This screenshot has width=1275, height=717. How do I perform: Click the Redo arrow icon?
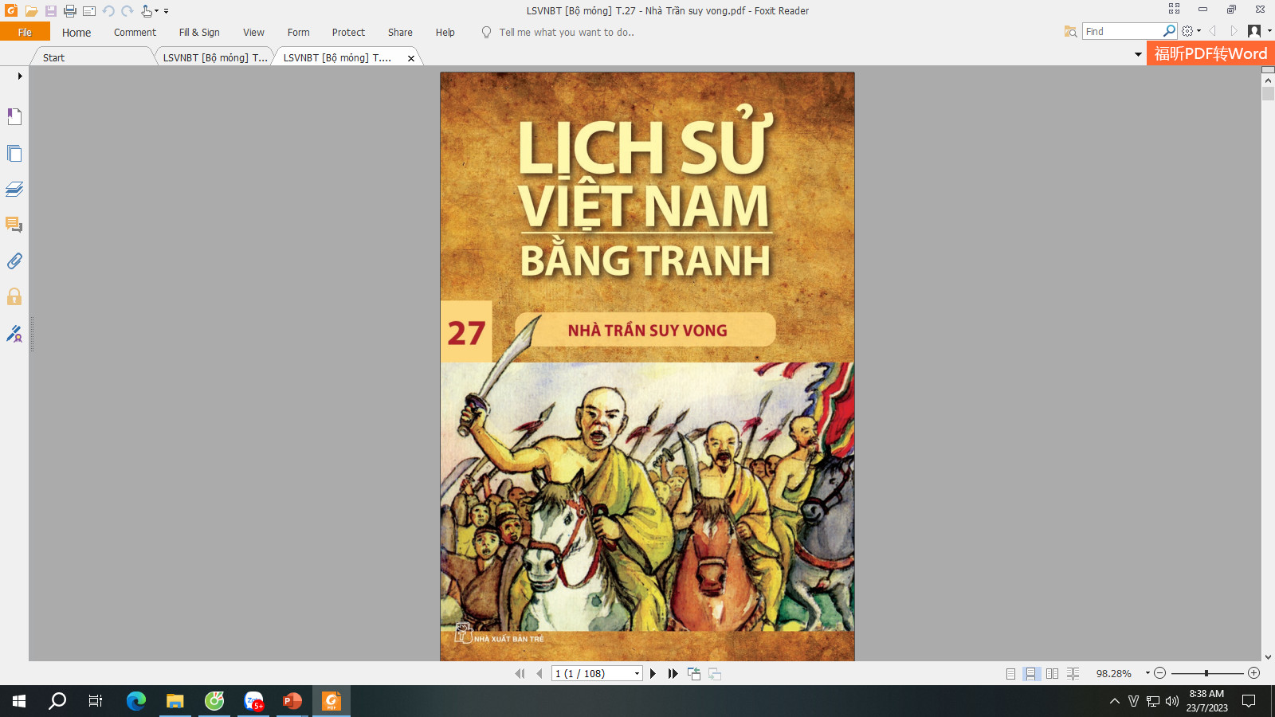[x=127, y=11]
